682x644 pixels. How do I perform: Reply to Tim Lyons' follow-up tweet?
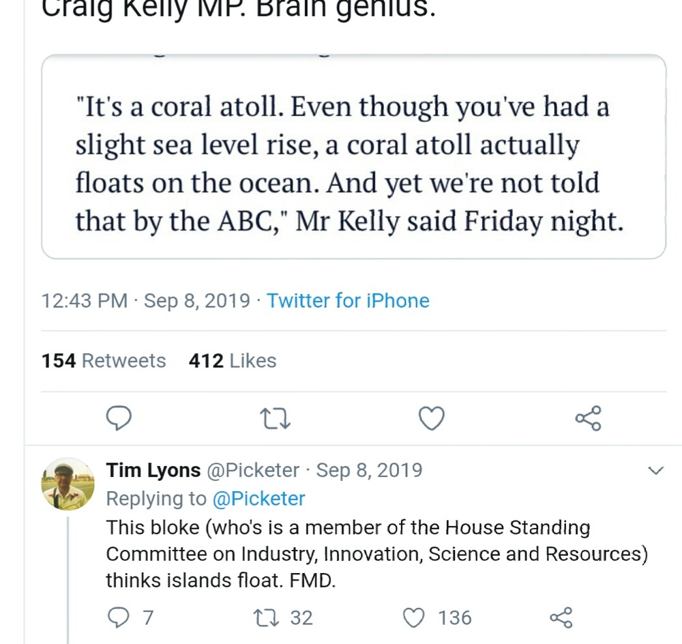click(120, 617)
